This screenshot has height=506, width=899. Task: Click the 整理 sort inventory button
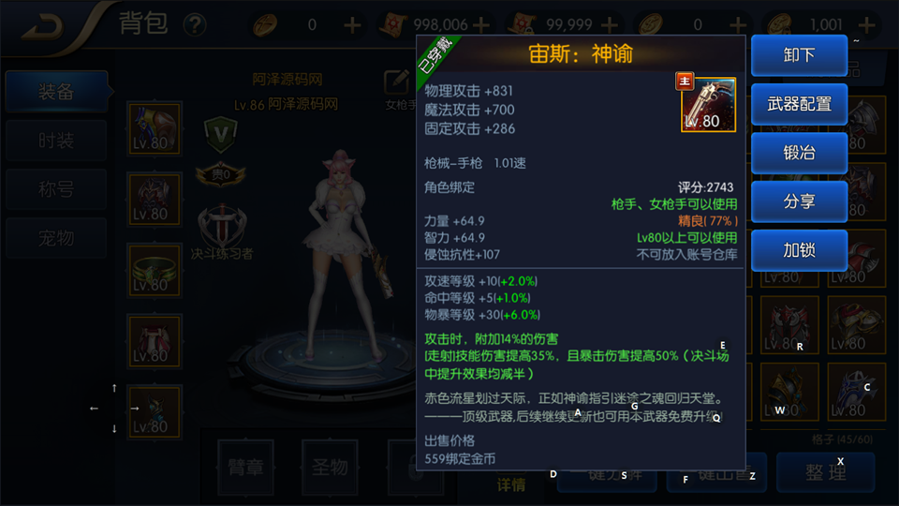tap(826, 472)
